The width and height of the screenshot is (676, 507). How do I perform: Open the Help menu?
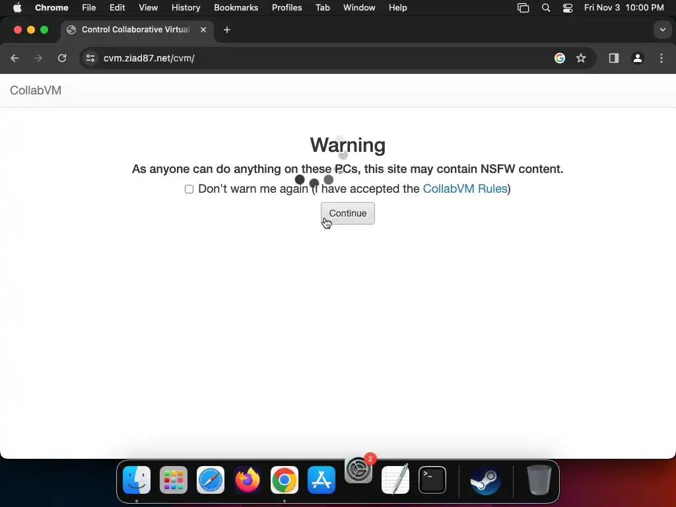(397, 8)
